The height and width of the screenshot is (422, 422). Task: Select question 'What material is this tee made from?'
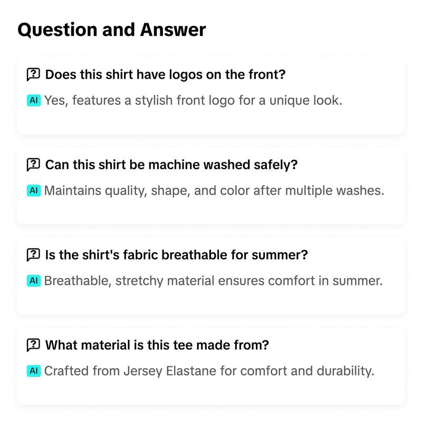pyautogui.click(x=157, y=345)
